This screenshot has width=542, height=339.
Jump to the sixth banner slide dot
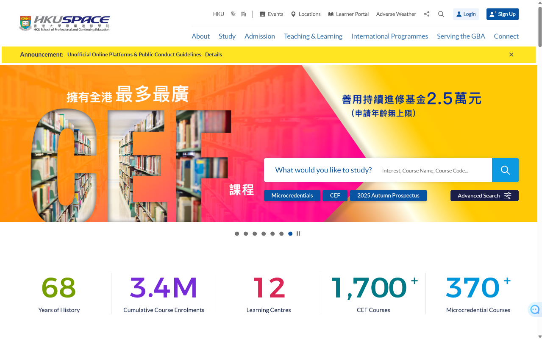(281, 233)
